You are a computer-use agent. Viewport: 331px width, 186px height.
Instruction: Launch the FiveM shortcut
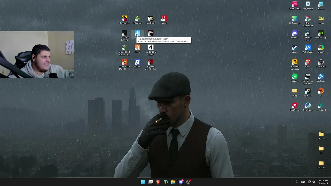click(137, 49)
